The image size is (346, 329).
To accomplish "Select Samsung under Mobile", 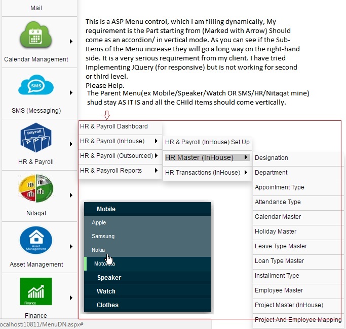I will (x=147, y=237).
